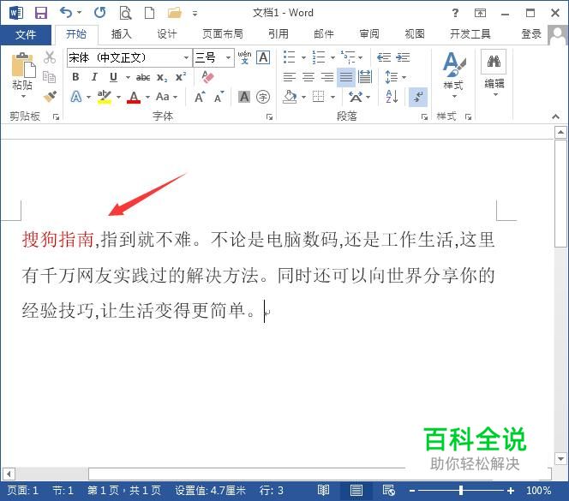Open the font name dropdown 宋体

tap(186, 57)
